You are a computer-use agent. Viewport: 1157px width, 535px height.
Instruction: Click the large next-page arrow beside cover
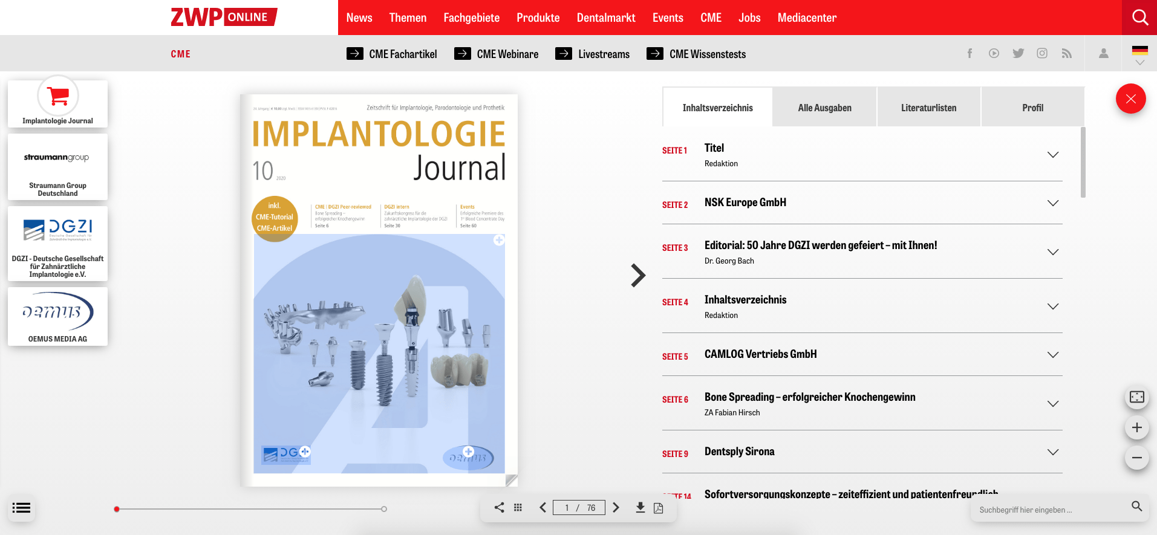pos(638,275)
